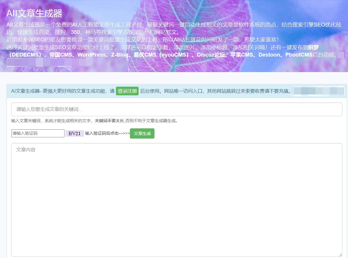Viewport: 348px width, 258px height.
Task: Click the BV21 captcha image to refresh
Action: click(x=75, y=133)
